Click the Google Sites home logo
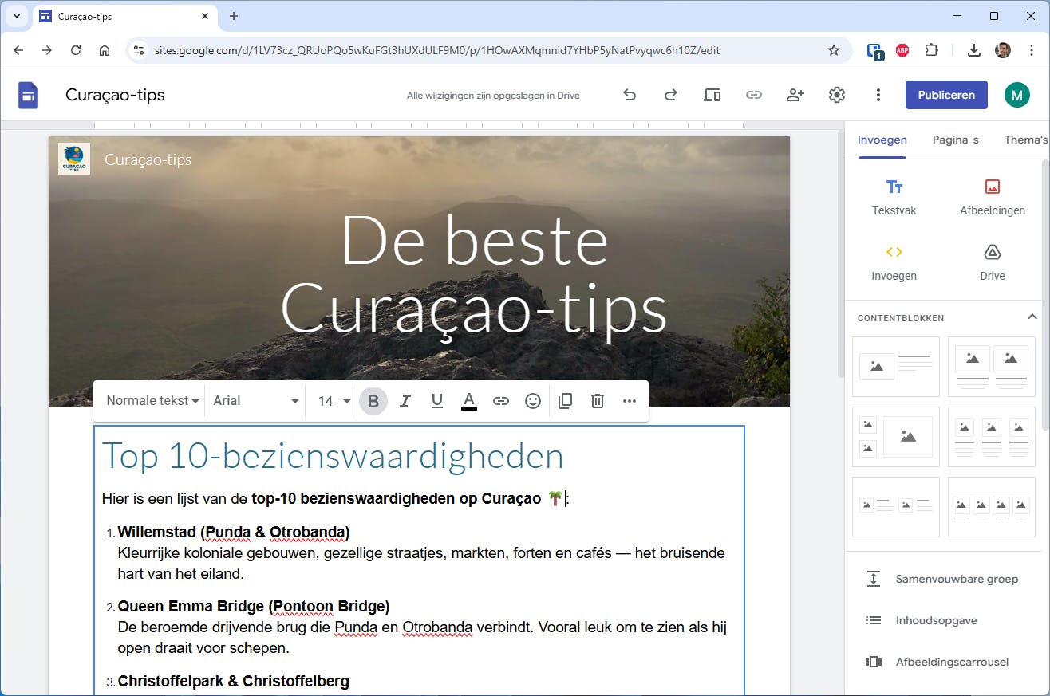1050x696 pixels. click(28, 95)
